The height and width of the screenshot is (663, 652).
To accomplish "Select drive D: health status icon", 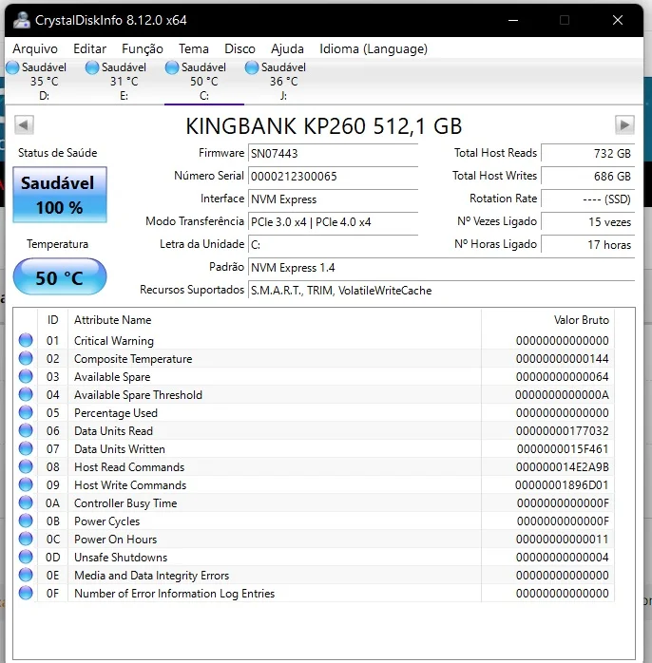I will click(x=12, y=67).
